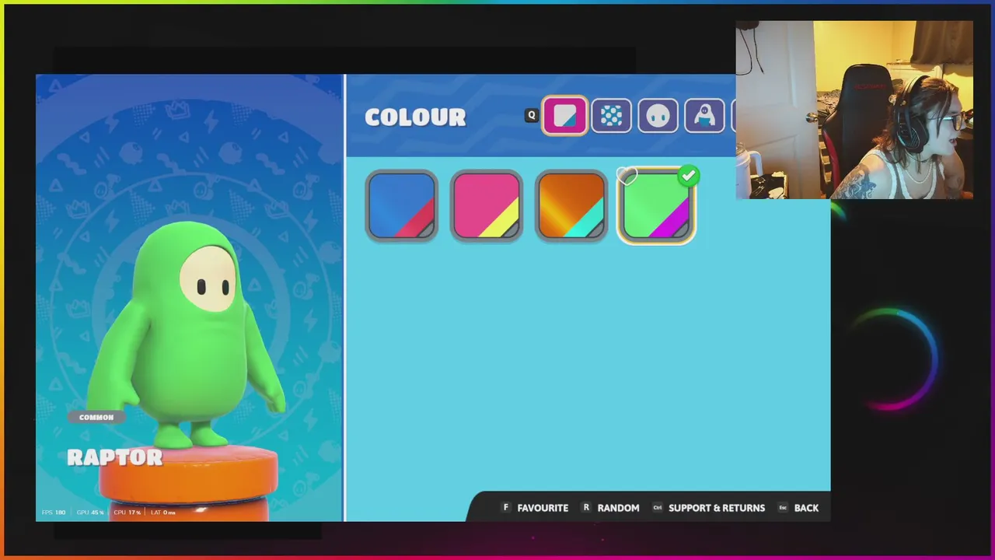Click the GPU 45% overlay readout

(x=91, y=513)
